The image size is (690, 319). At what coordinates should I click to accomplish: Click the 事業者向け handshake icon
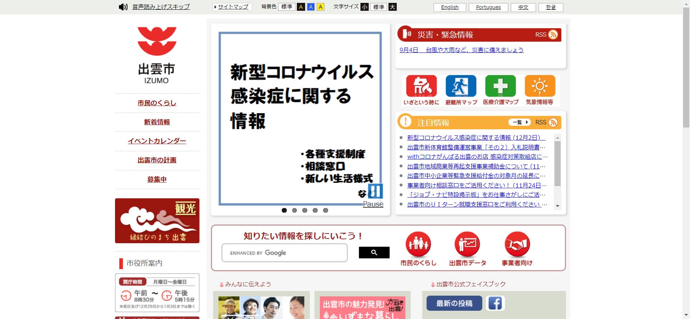click(x=517, y=245)
